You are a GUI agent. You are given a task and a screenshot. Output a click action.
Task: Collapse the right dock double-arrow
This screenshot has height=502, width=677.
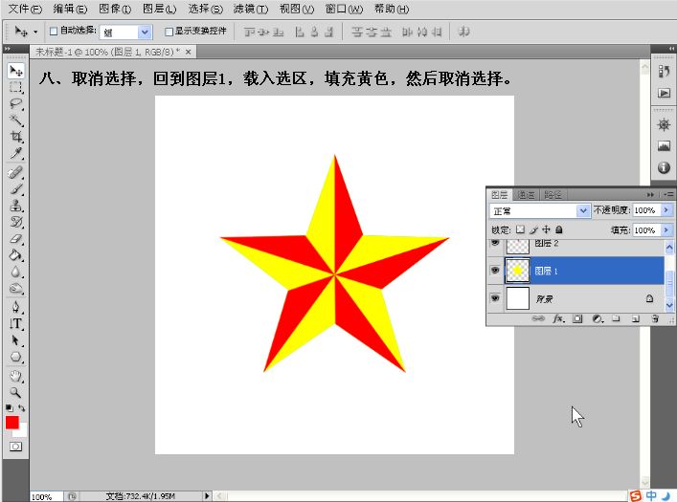coord(672,49)
